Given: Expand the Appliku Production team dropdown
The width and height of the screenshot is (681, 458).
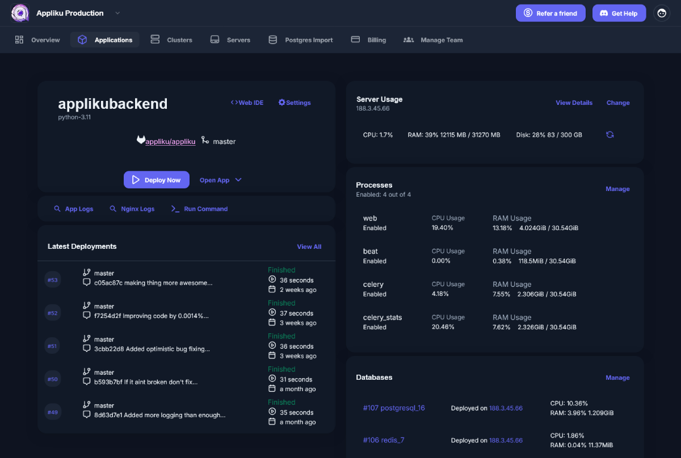Looking at the screenshot, I should (117, 13).
